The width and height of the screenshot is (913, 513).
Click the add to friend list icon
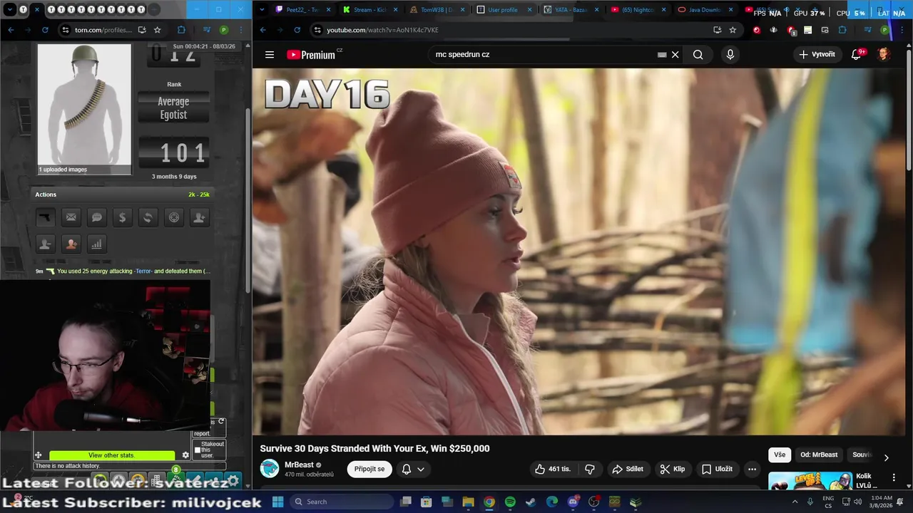199,217
